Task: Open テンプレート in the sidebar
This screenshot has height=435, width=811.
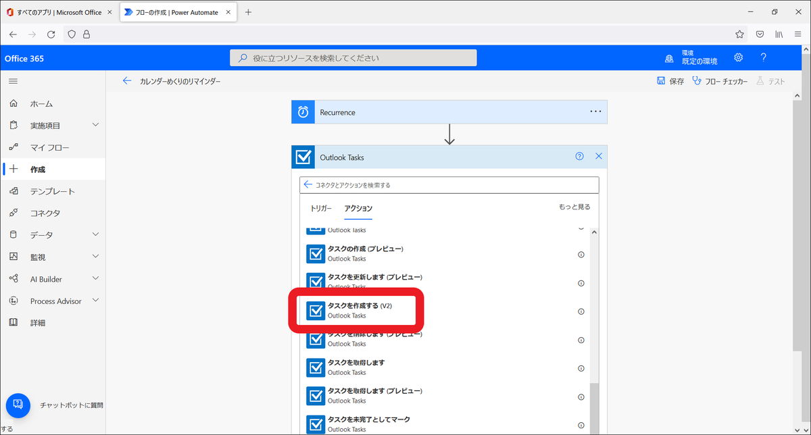Action: (x=53, y=191)
